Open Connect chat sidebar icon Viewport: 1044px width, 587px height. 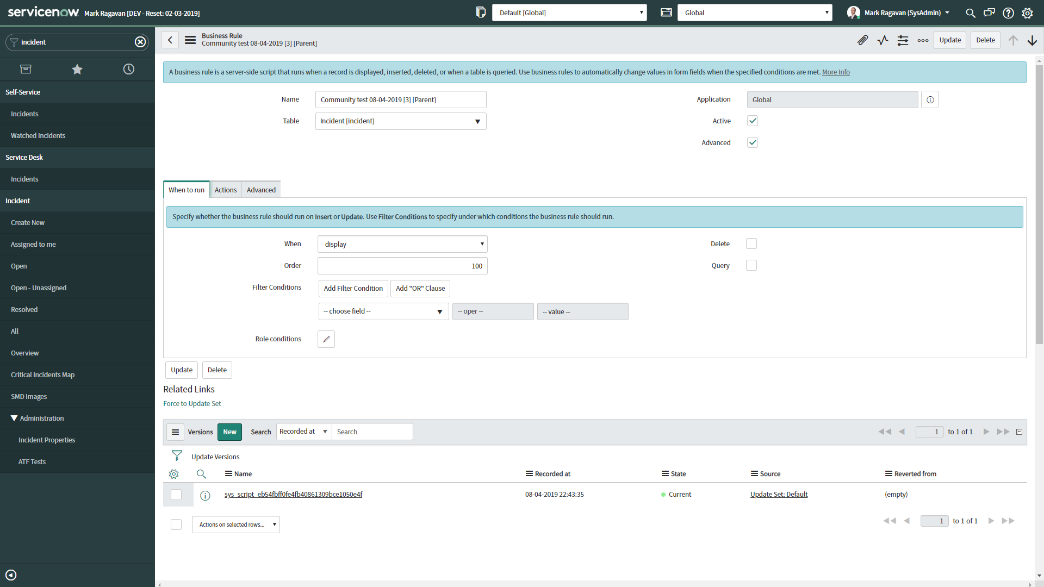(990, 13)
